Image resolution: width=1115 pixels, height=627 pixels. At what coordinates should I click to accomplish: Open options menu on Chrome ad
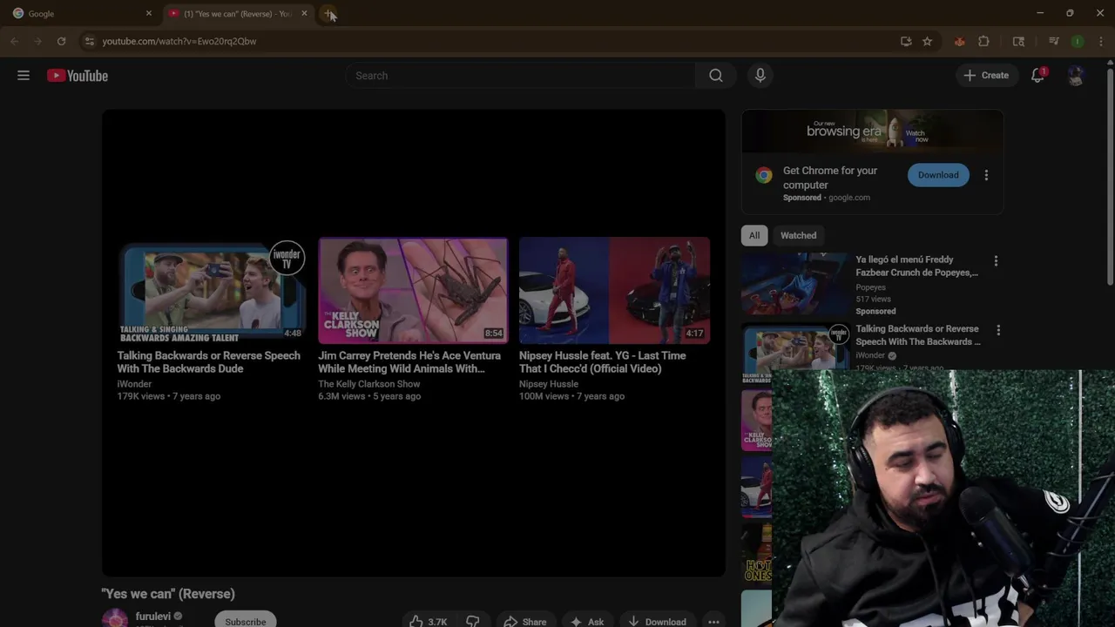[986, 175]
